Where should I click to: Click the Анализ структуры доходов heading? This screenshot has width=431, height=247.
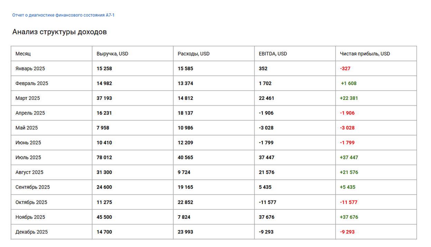[x=60, y=32]
